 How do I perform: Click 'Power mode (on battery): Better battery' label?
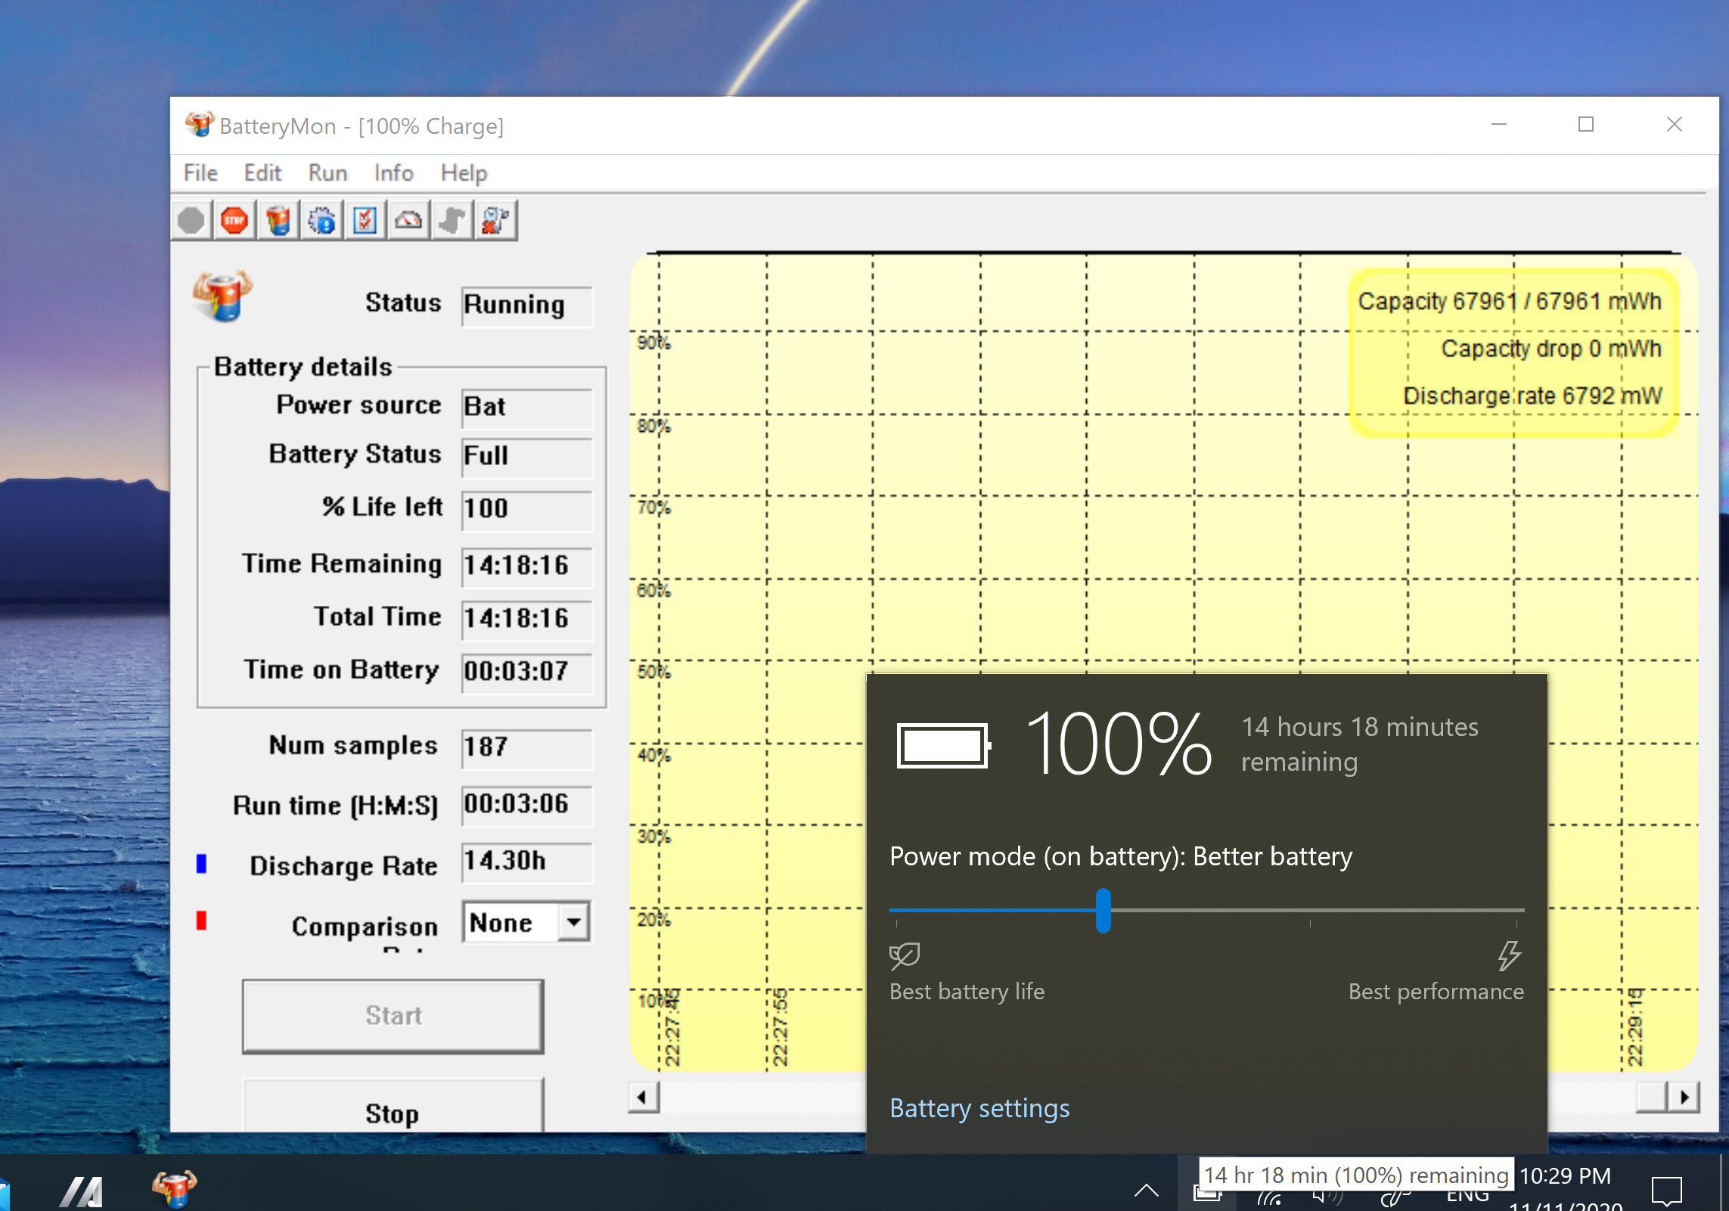(x=1121, y=857)
